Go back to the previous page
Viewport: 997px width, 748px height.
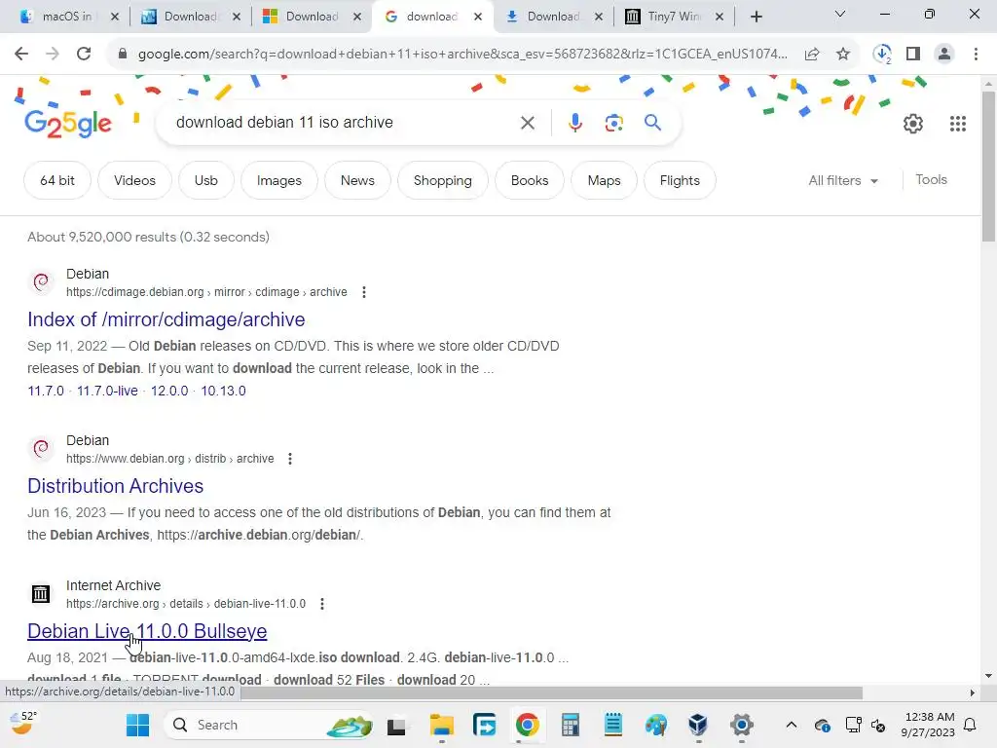21,55
